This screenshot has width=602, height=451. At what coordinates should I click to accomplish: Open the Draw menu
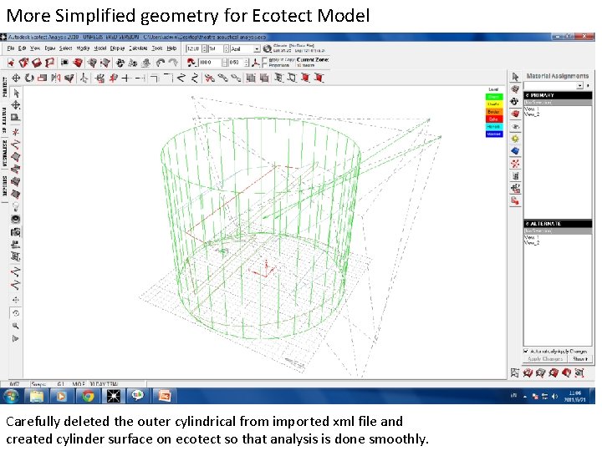click(x=50, y=48)
